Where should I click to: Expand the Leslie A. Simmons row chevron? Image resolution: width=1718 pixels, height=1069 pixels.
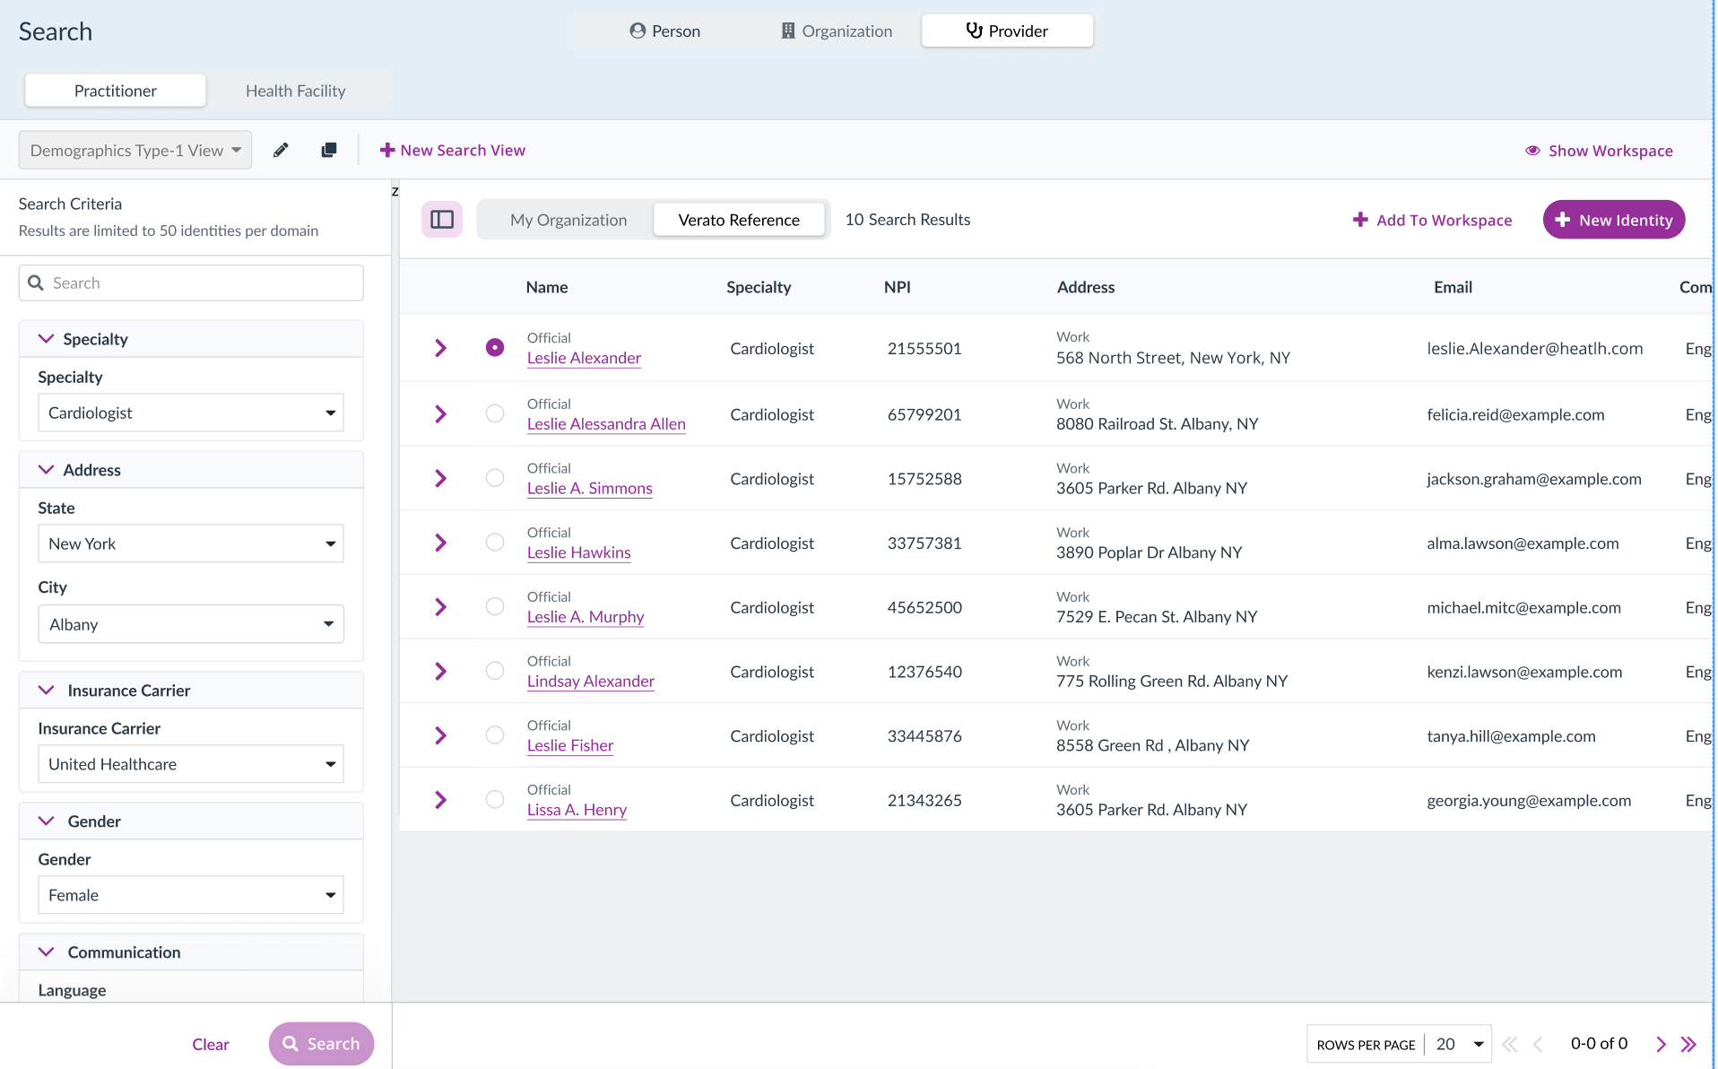click(x=440, y=479)
